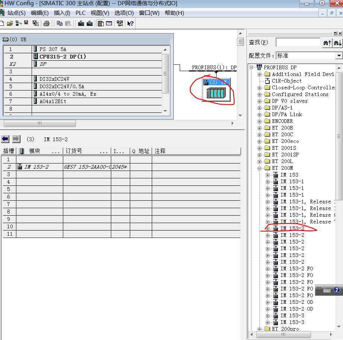Click the Upload from module icon

(x=90, y=23)
